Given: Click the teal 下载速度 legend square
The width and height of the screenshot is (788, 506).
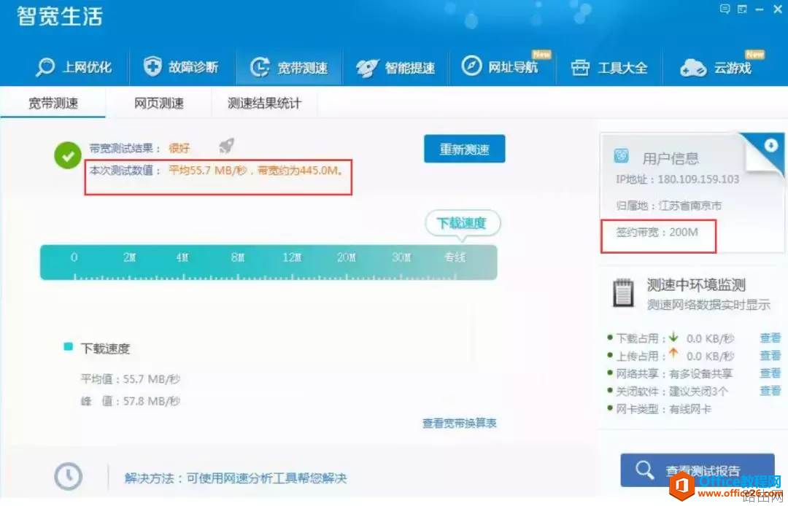Looking at the screenshot, I should pyautogui.click(x=69, y=347).
